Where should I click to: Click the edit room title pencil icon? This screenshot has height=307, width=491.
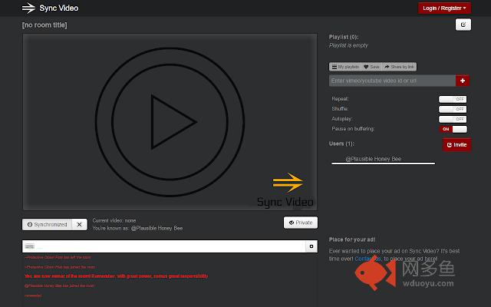(463, 25)
